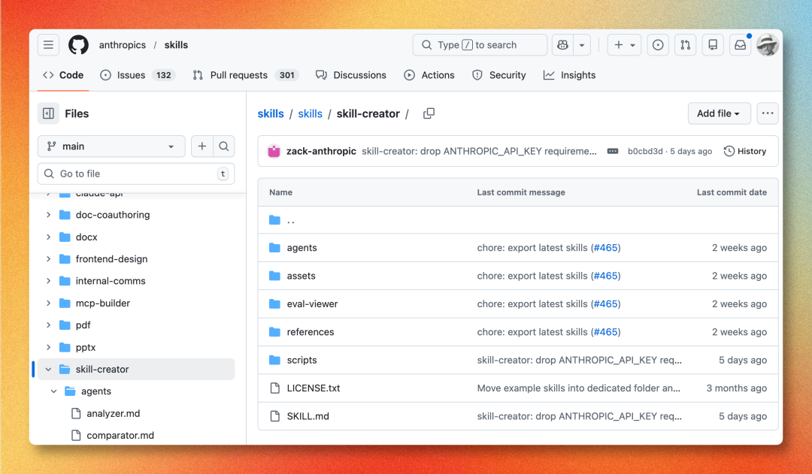
Task: Expand the doc-coauthoring folder
Action: tap(48, 215)
